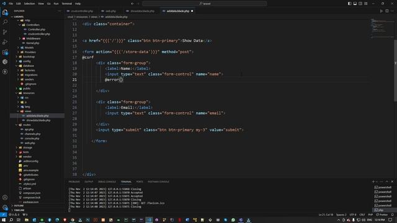397x223 pixels.
Task: Open composer.json in explorer tree
Action: click(x=32, y=193)
